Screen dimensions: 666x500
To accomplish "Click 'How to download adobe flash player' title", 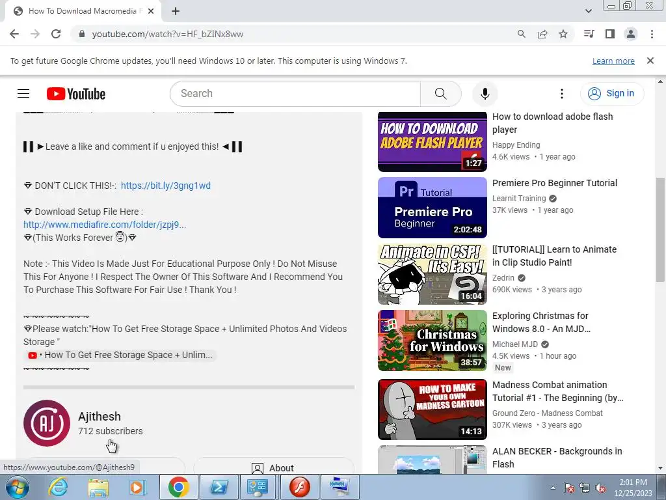I will coord(552,123).
